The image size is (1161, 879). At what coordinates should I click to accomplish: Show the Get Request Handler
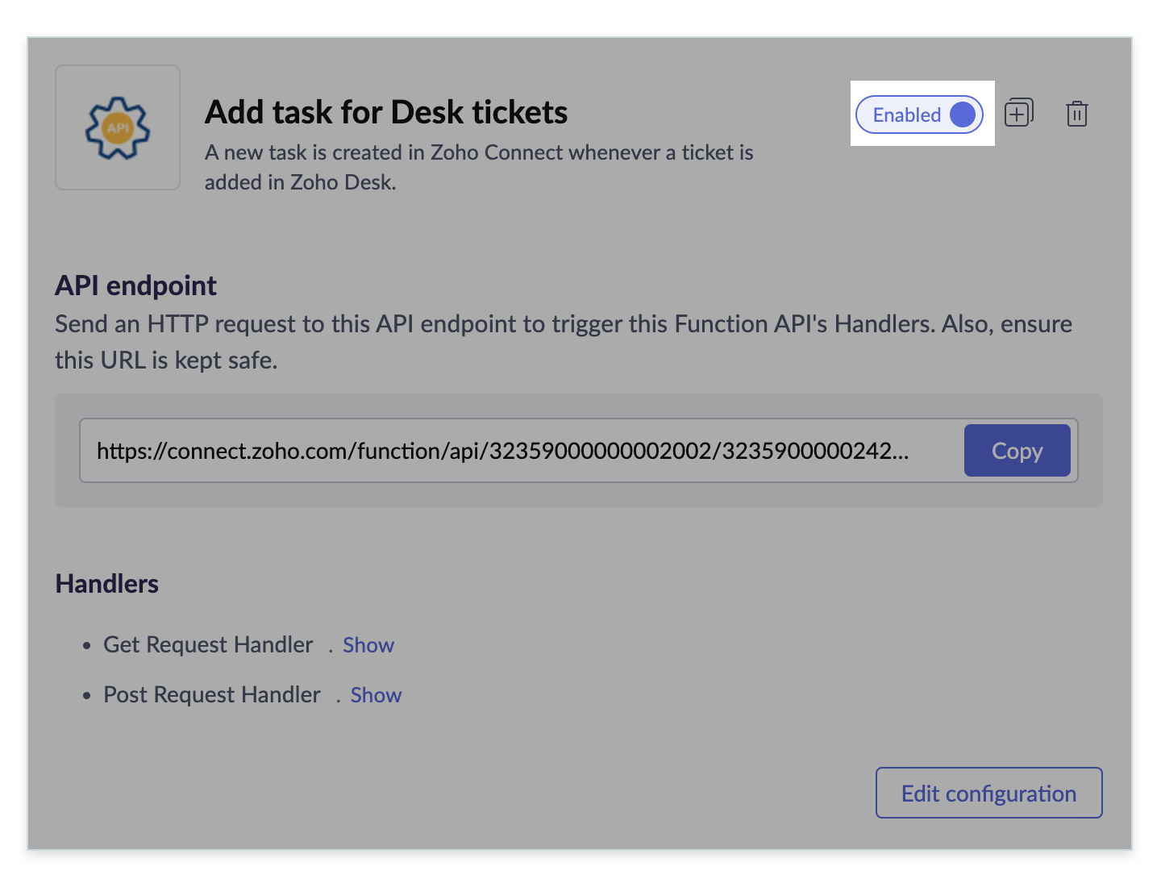click(x=368, y=645)
